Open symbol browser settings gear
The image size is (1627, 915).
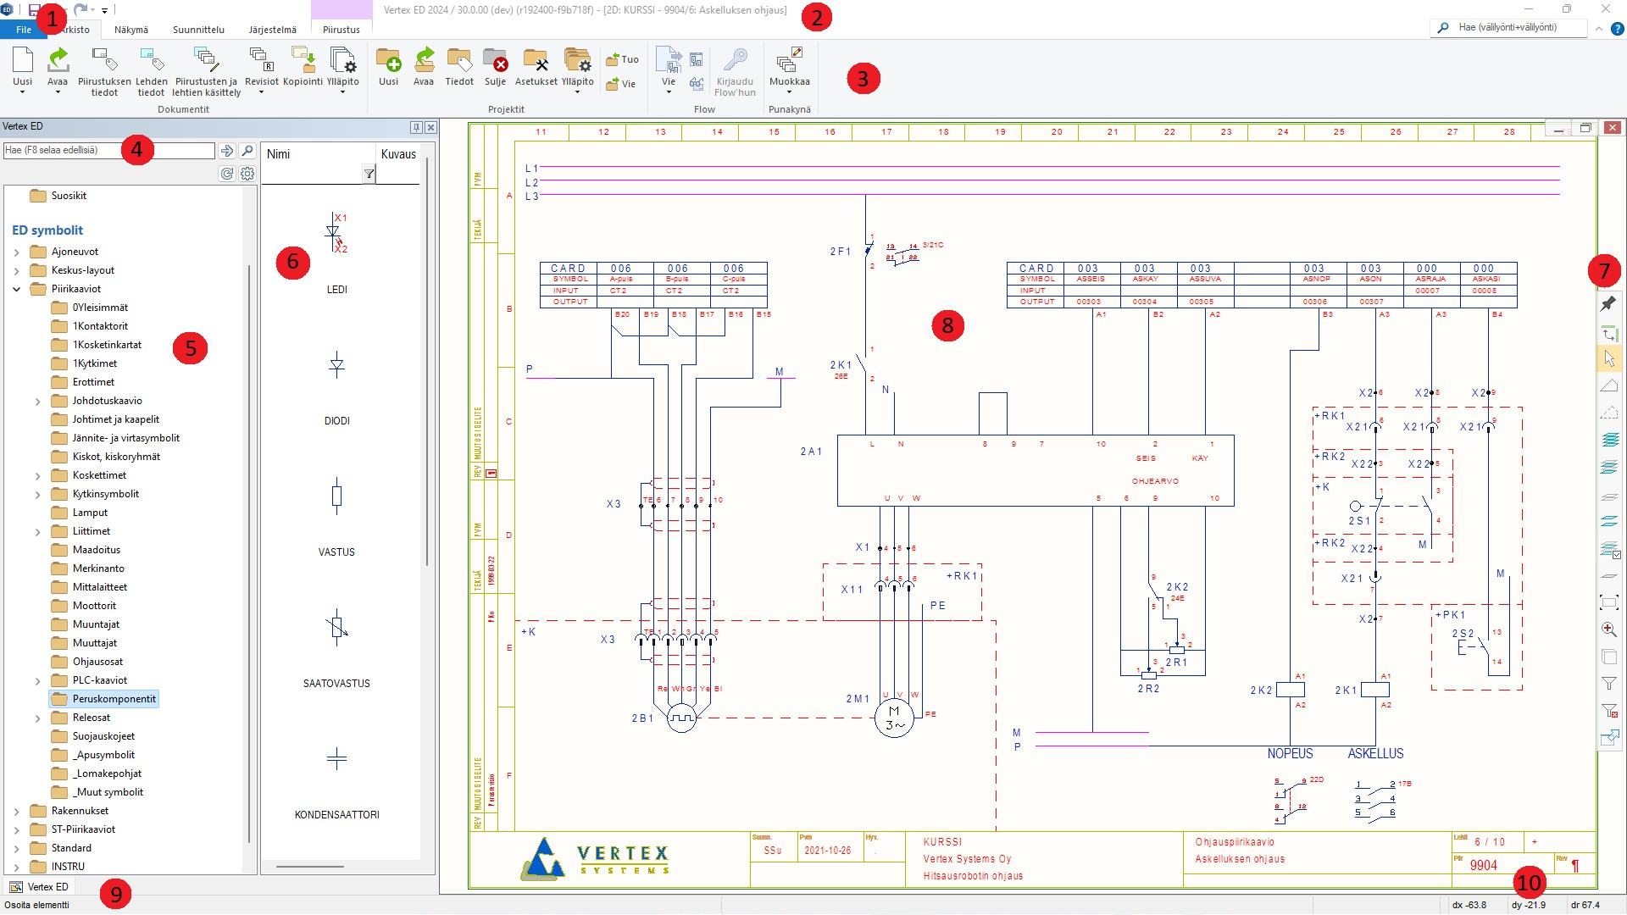click(247, 174)
